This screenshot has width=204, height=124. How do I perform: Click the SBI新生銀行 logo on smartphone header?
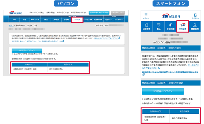[171, 16]
